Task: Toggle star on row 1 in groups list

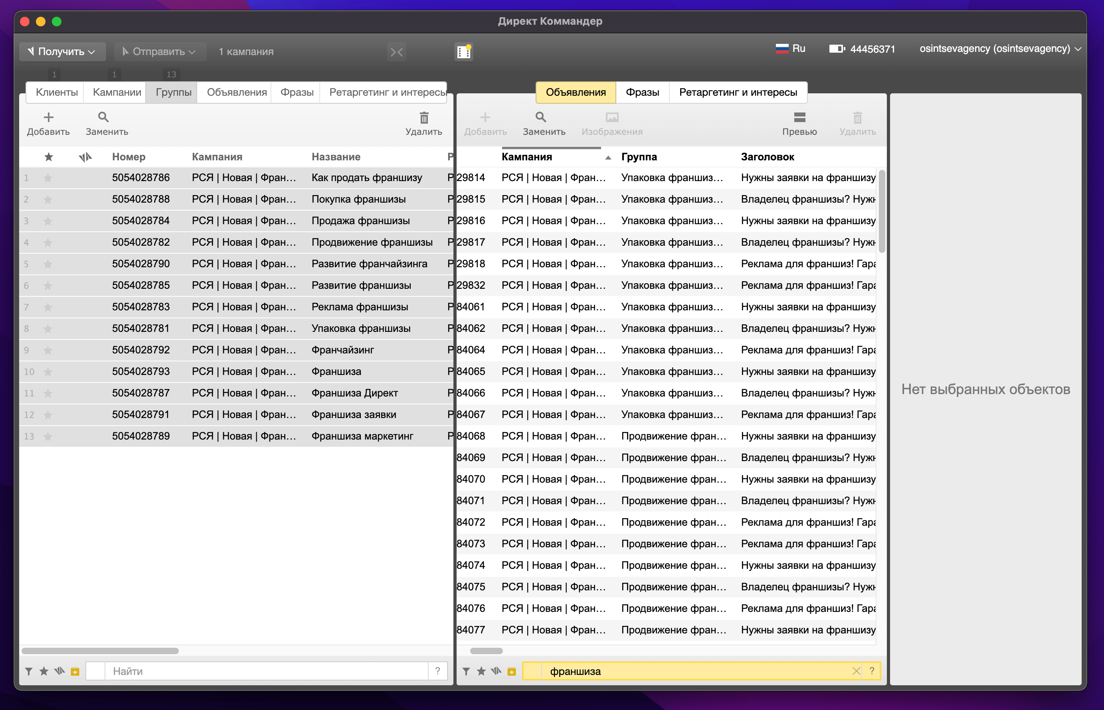Action: [x=46, y=177]
